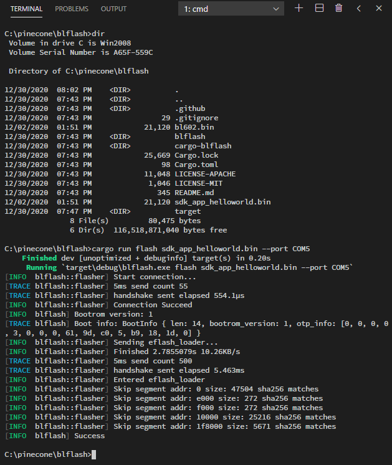Click the command prompt cursor at bottom
The image size is (392, 465).
(93, 454)
